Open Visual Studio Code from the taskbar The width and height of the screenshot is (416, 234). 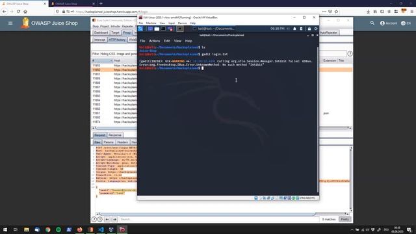pos(101,229)
